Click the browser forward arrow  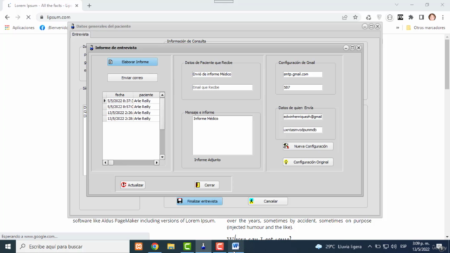pyautogui.click(x=18, y=17)
